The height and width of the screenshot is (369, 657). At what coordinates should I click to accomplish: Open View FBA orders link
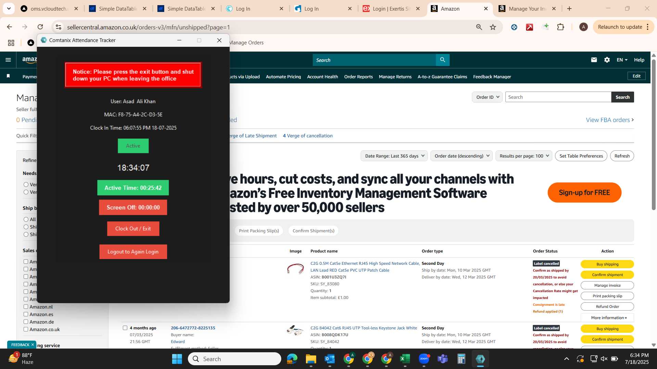(610, 120)
